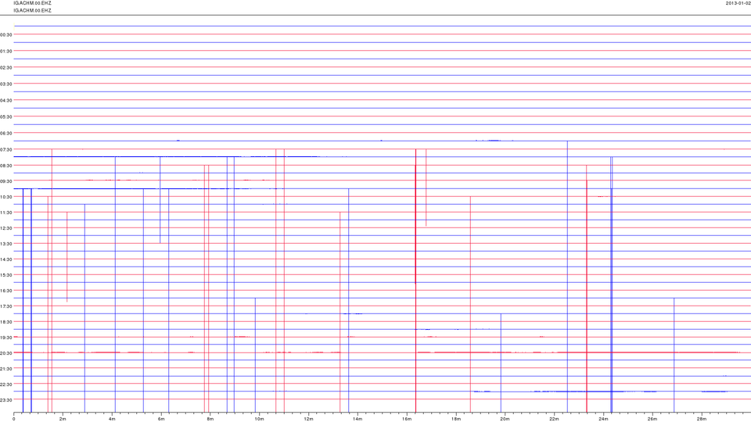Screen dimensions: 751x422
Task: Click the 20:30 time label
Action: pos(5,353)
